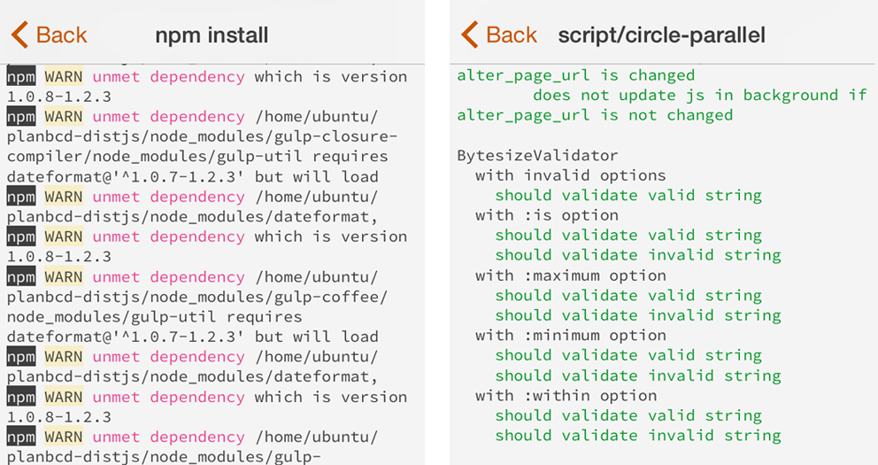Select the "with :minimum option" line
Image resolution: width=878 pixels, height=465 pixels.
[x=570, y=336]
